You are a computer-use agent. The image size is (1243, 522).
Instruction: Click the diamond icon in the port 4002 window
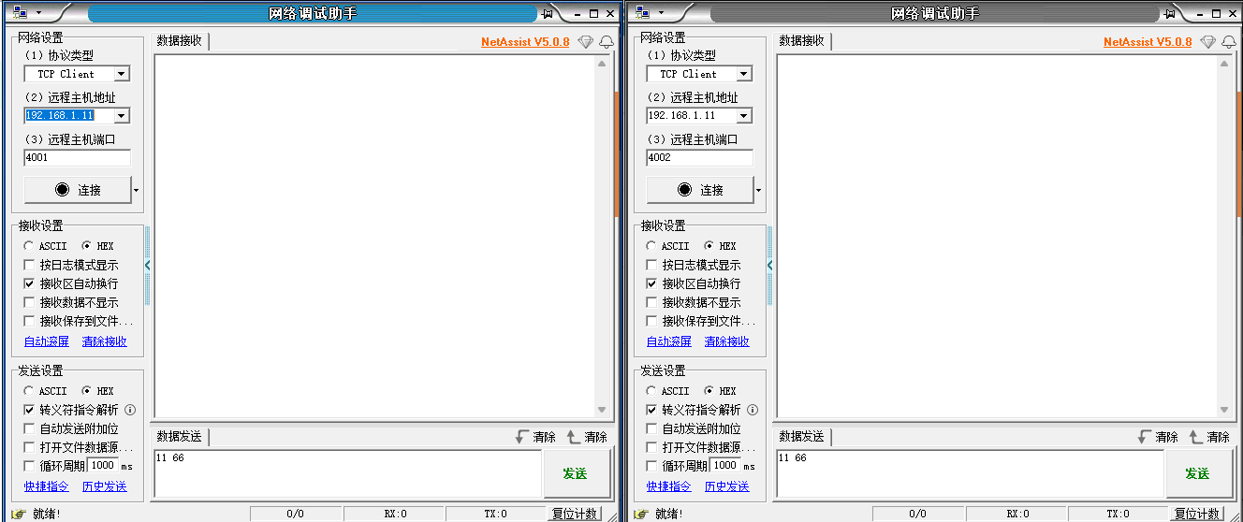pyautogui.click(x=1208, y=42)
